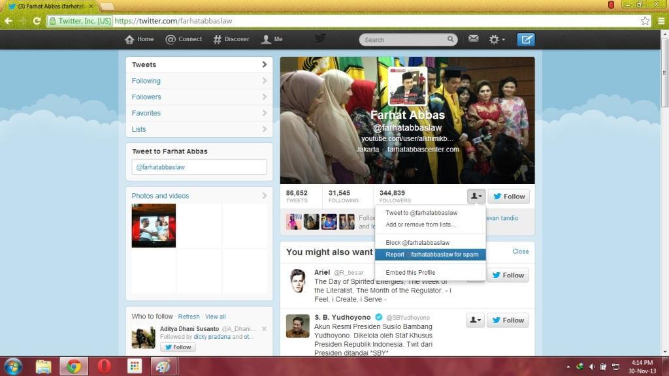Viewport: 669px width, 376px height.
Task: Close the Farhat Abbas browser tab
Action: coord(91,7)
